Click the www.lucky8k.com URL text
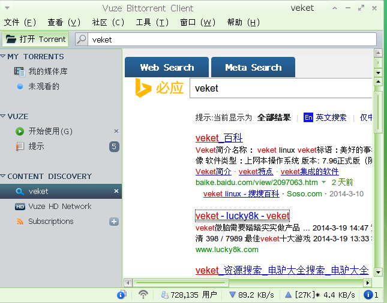This screenshot has width=387, height=303. tap(227, 250)
